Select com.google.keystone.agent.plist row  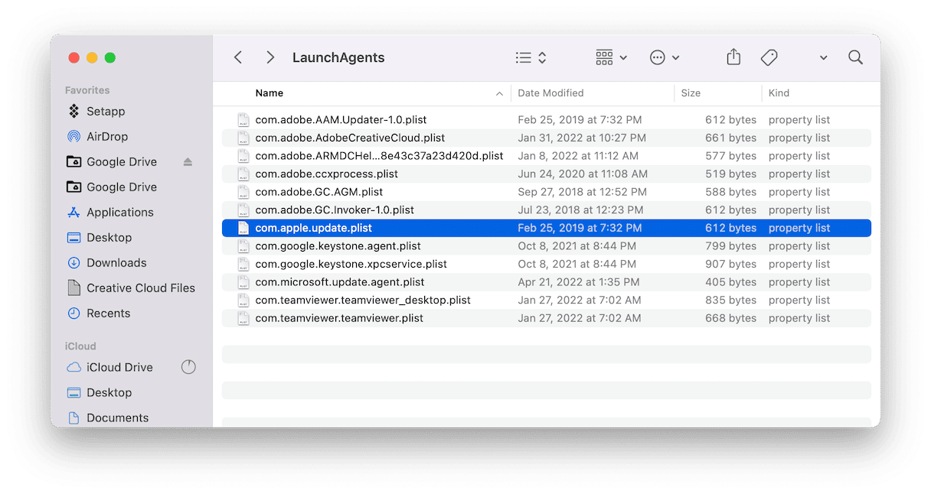tap(547, 246)
